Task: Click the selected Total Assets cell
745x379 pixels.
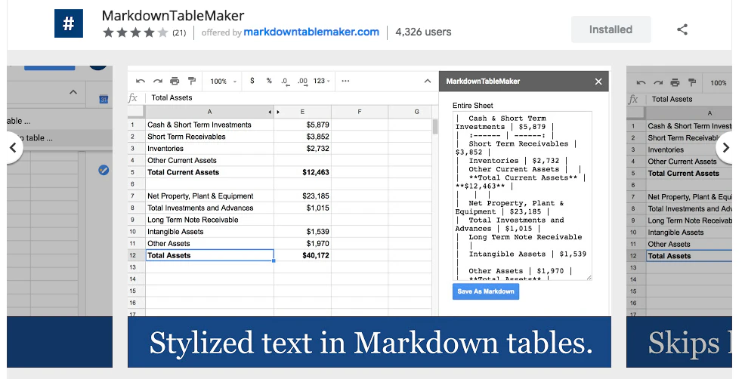Action: point(209,255)
